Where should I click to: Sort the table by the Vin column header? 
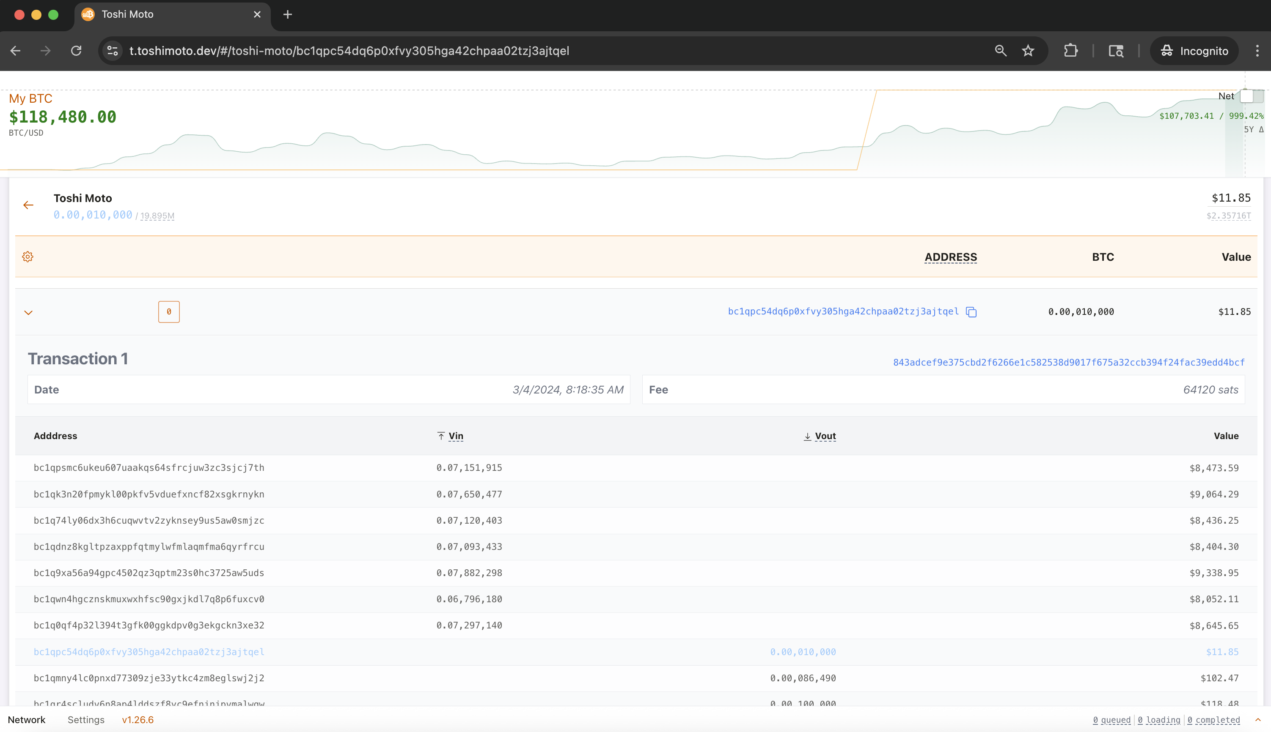pos(455,436)
